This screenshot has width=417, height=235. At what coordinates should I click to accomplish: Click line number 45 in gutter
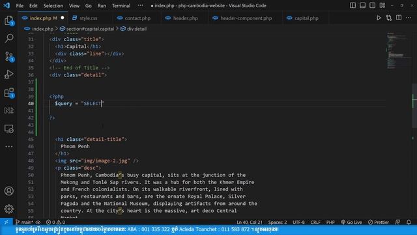[x=31, y=139]
